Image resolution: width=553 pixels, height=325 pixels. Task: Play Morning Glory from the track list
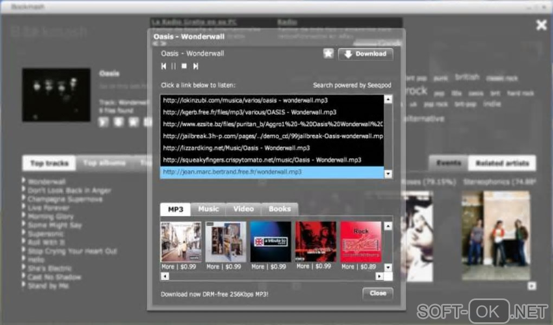pyautogui.click(x=50, y=217)
